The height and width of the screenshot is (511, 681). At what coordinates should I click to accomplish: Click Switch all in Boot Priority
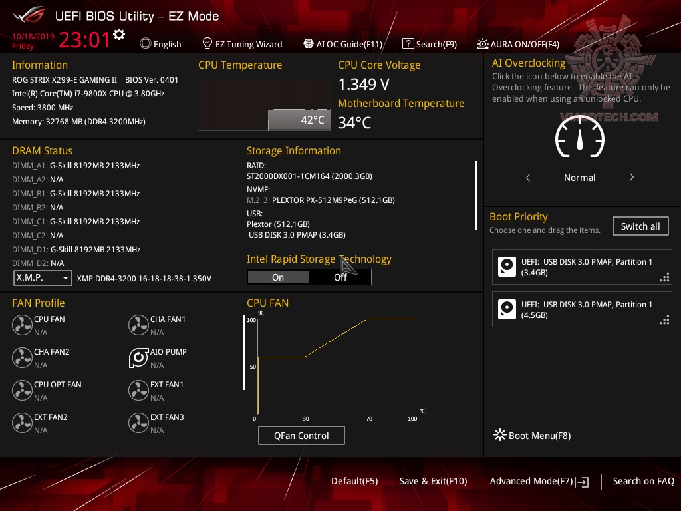[x=640, y=226]
